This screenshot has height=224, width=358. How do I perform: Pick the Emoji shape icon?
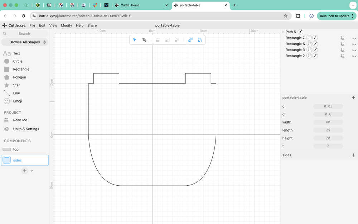pos(6,101)
